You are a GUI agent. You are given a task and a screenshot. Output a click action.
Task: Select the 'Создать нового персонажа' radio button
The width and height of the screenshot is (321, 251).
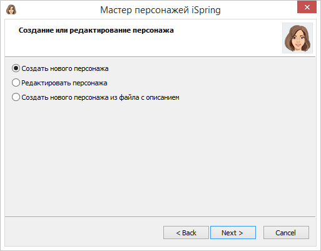tap(16, 68)
